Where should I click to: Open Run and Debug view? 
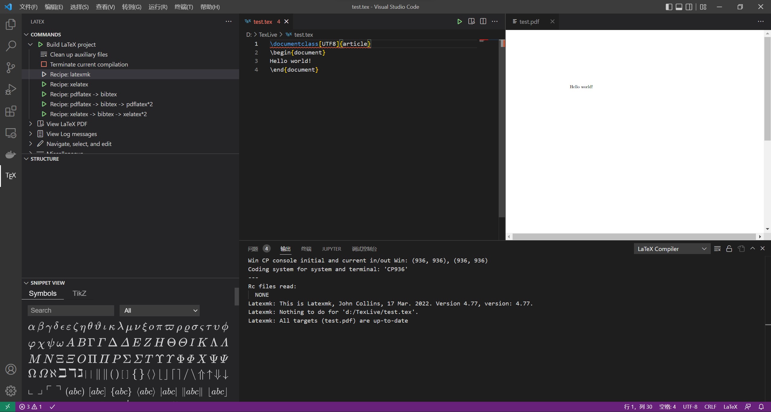click(11, 89)
